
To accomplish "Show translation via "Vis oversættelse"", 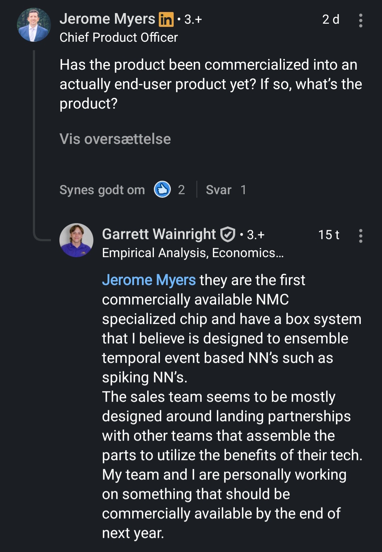I will tap(115, 139).
